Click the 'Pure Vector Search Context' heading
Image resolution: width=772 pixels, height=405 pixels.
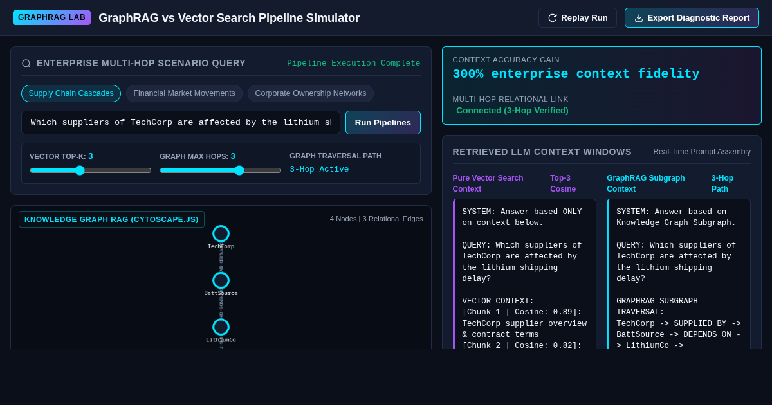click(x=488, y=183)
